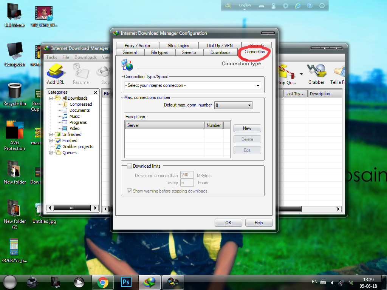This screenshot has width=387, height=290.
Task: Switch to General tab
Action: [x=130, y=52]
